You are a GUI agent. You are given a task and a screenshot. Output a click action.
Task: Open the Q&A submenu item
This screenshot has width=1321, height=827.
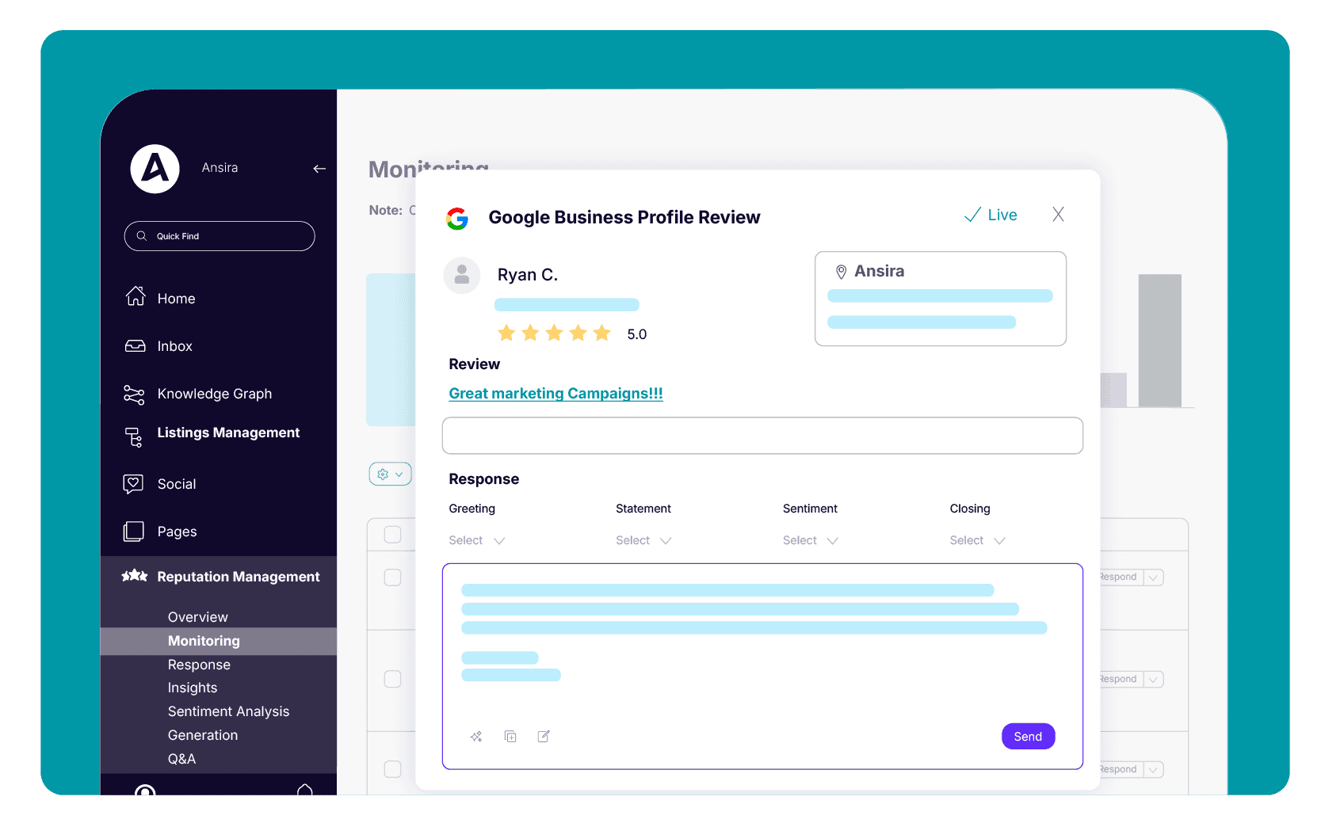coord(181,759)
